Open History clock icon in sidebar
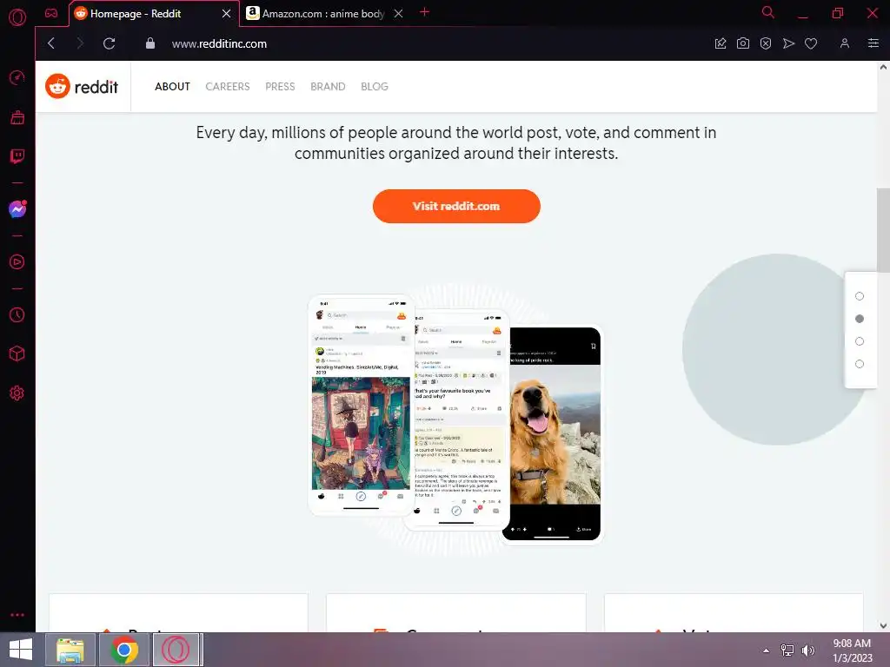The width and height of the screenshot is (890, 667). [17, 314]
